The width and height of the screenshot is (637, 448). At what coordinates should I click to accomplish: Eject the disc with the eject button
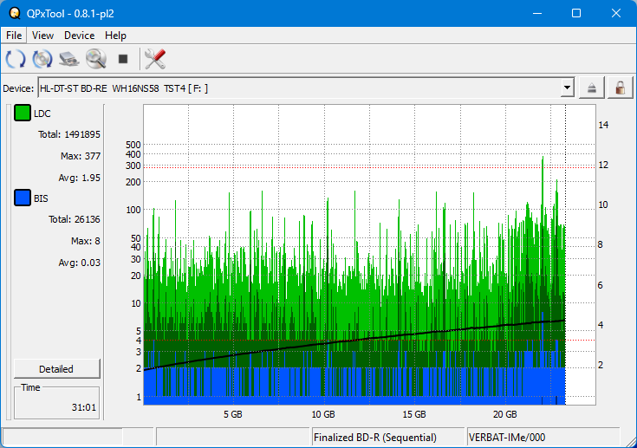(x=592, y=88)
